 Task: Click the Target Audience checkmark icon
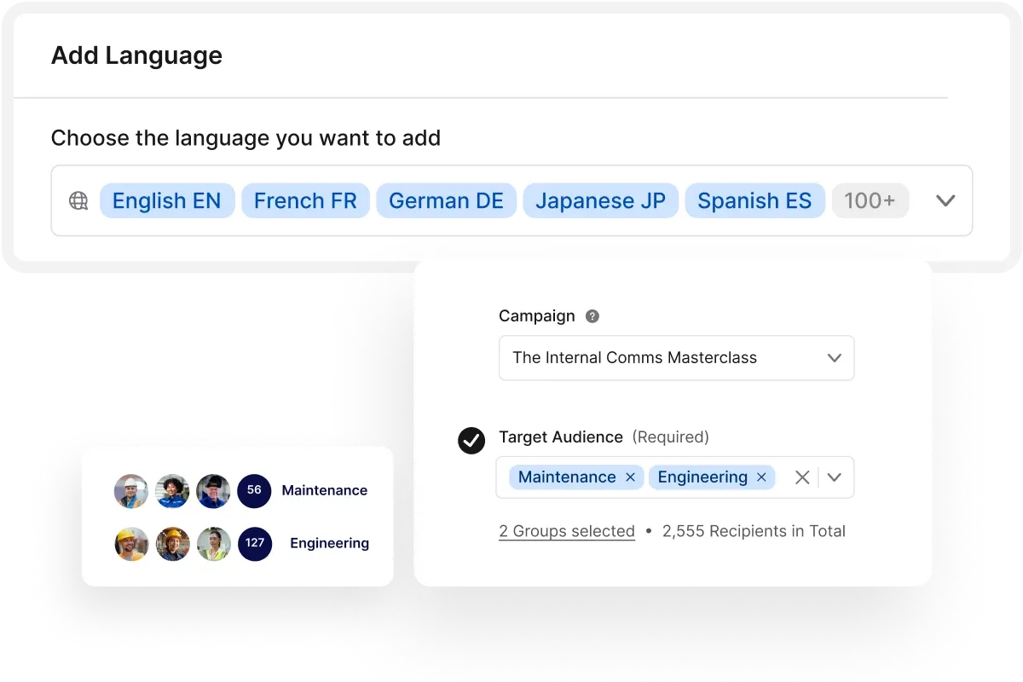point(471,441)
